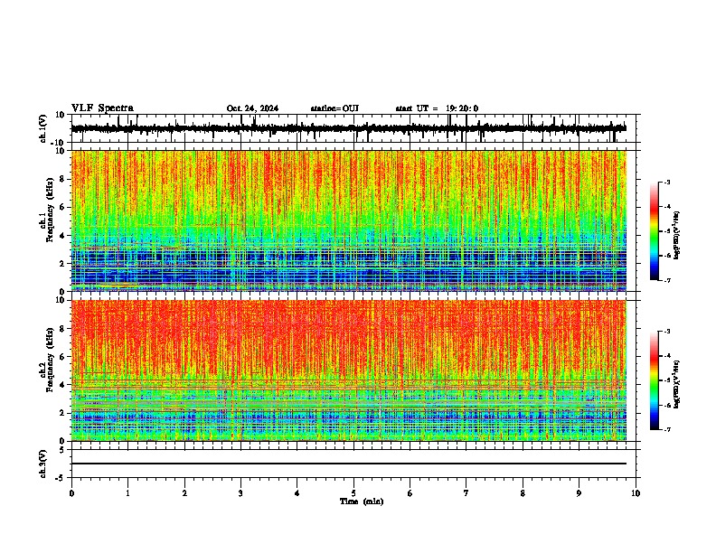
Task: Click time axis tick label "7"
Action: [466, 493]
